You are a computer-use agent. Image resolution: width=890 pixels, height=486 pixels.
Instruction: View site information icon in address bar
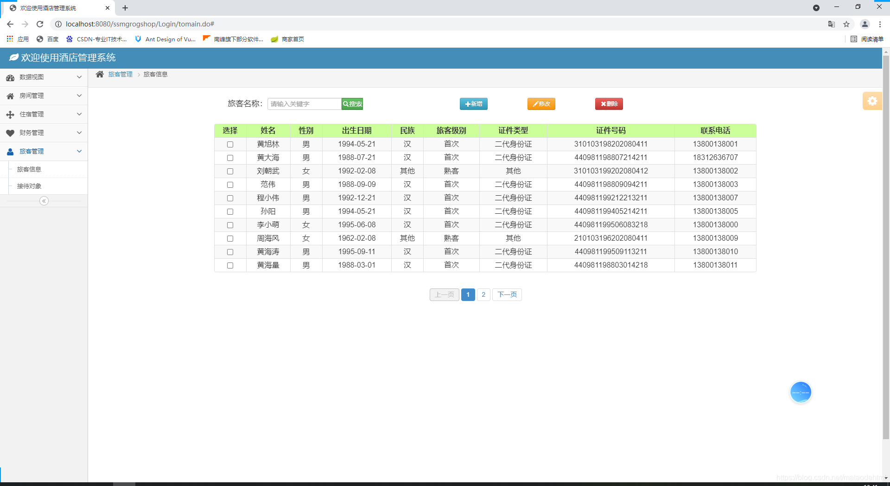tap(58, 24)
